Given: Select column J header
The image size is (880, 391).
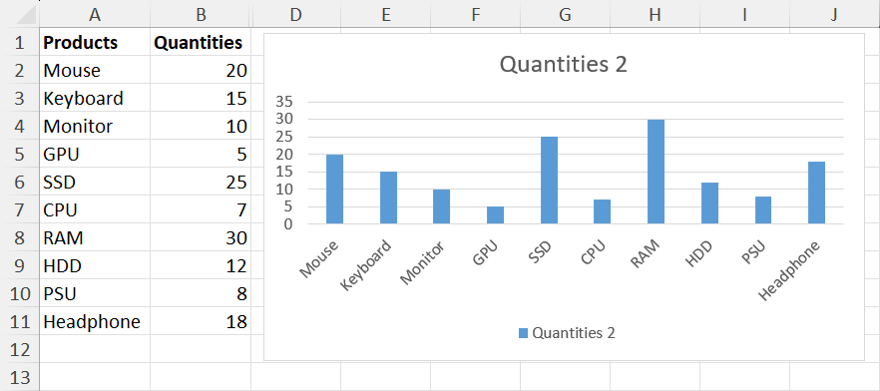Looking at the screenshot, I should point(834,15).
